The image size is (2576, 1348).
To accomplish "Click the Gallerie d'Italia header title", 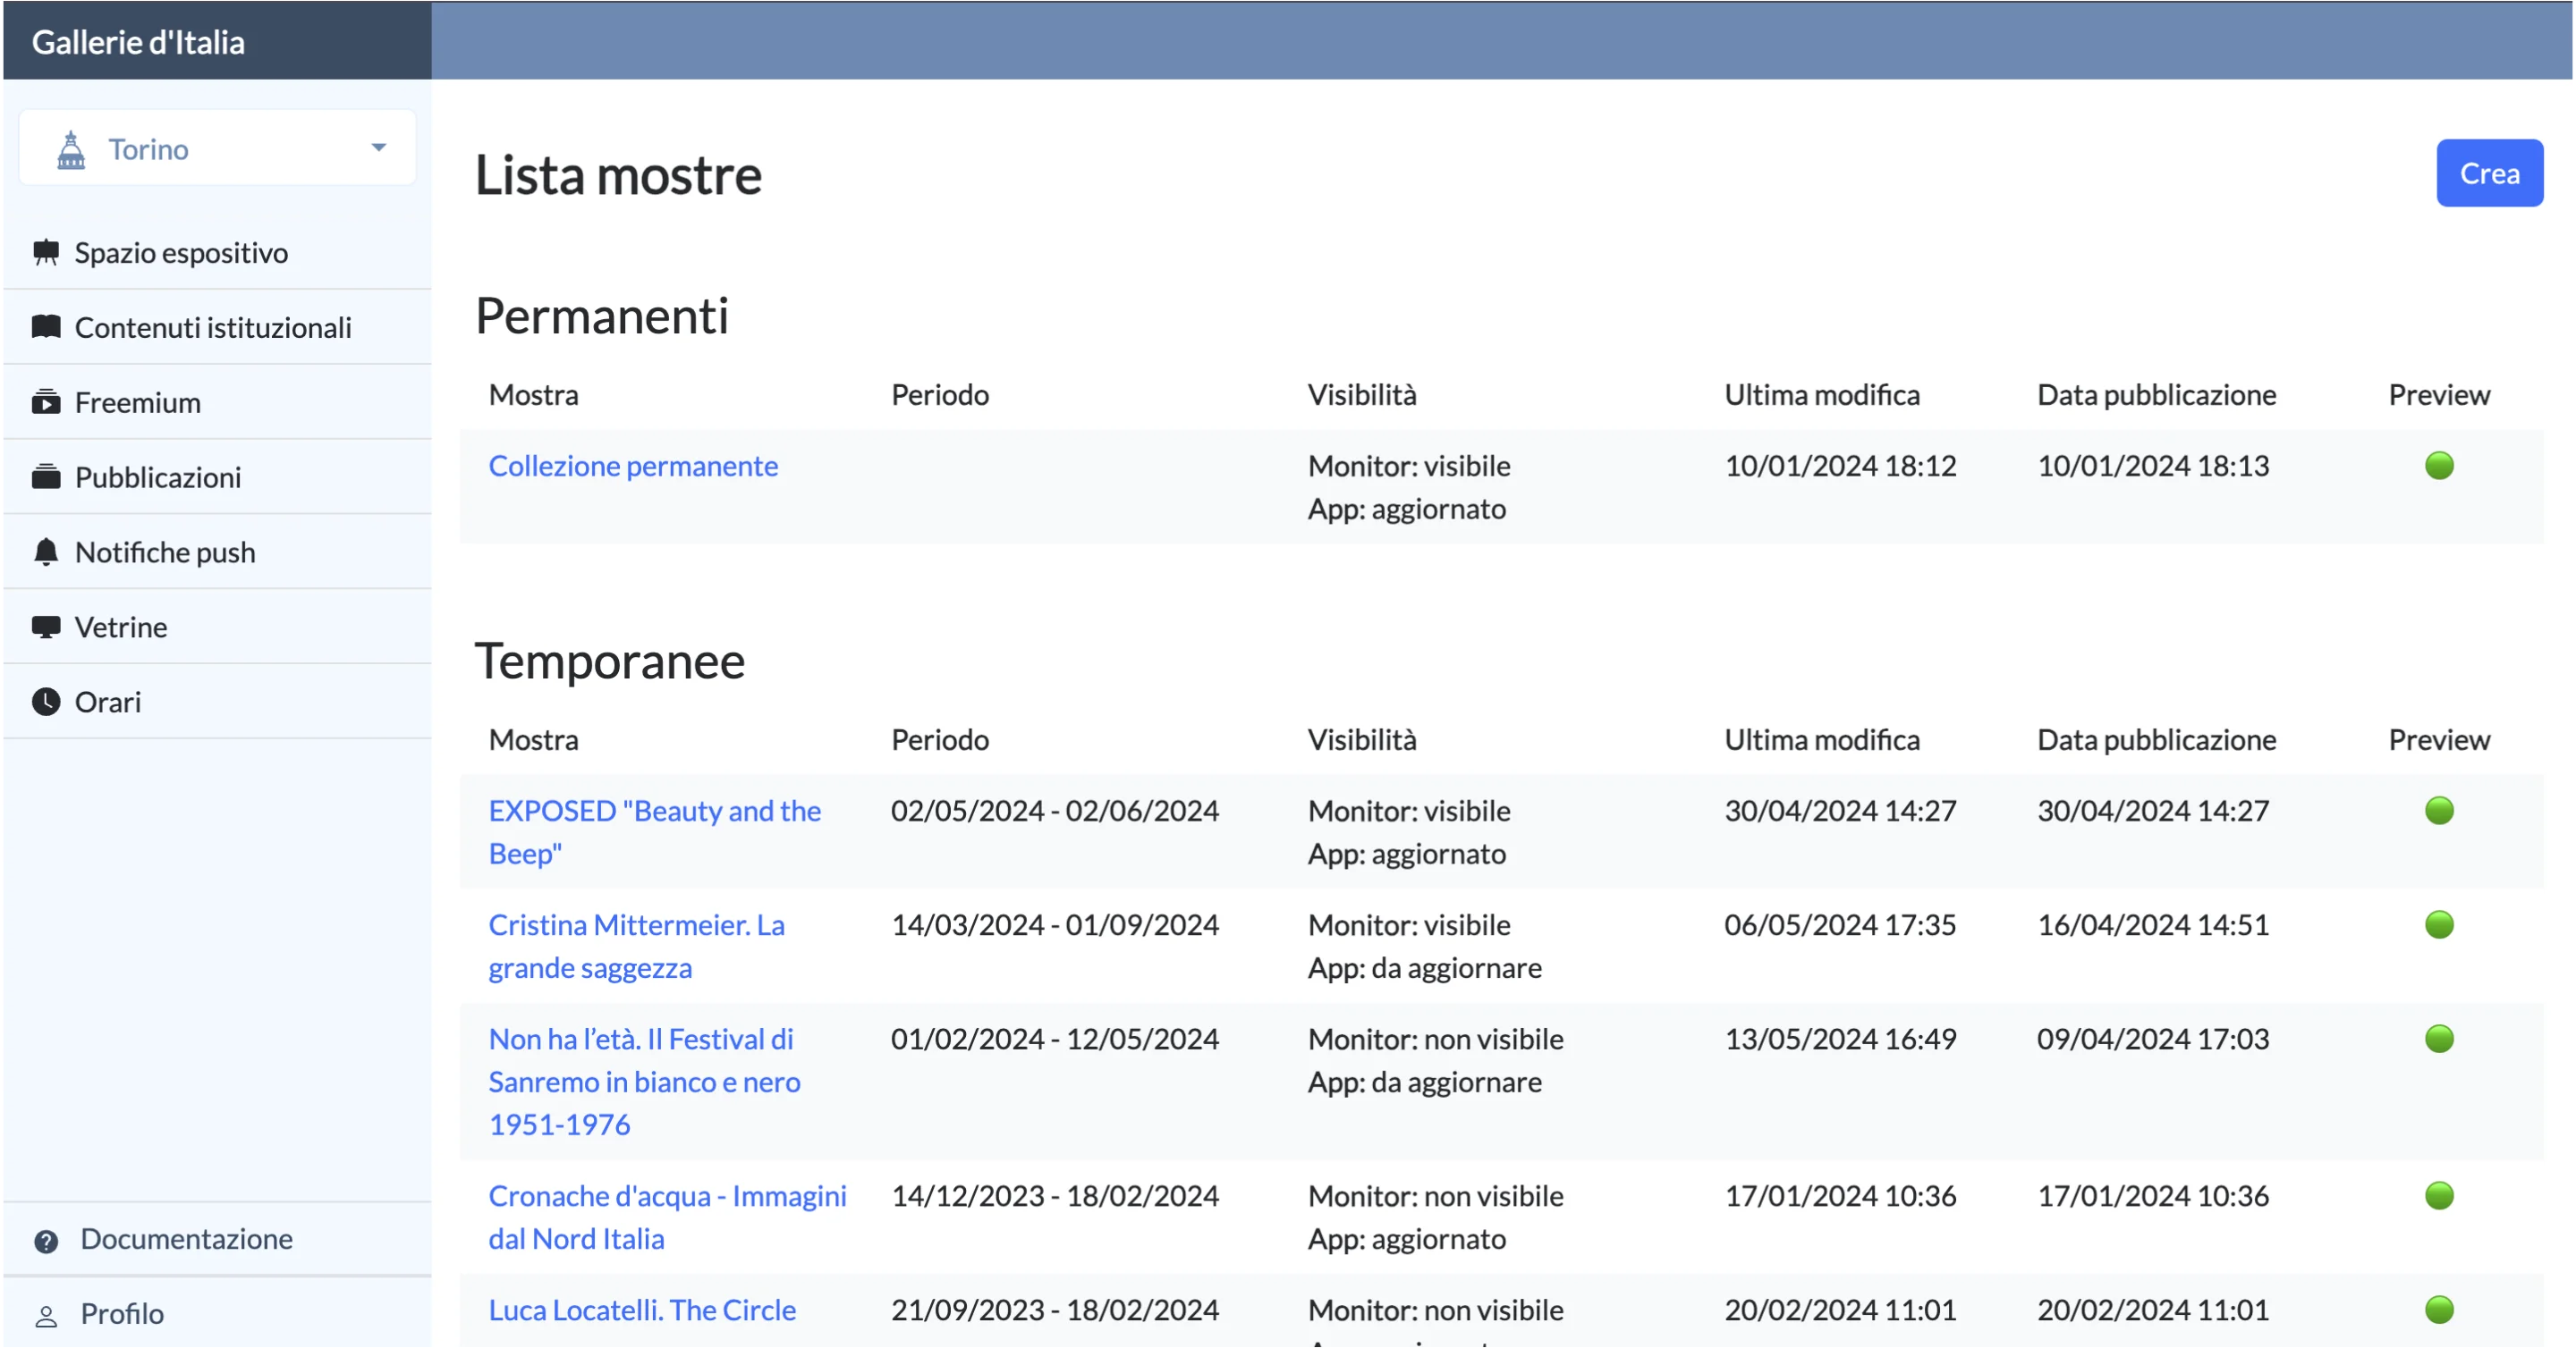I will [138, 42].
